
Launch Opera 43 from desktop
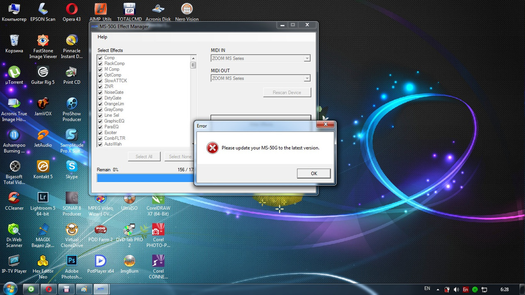tap(72, 12)
